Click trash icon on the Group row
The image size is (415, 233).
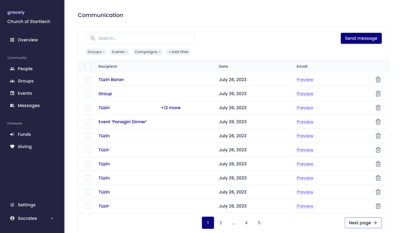pos(378,93)
